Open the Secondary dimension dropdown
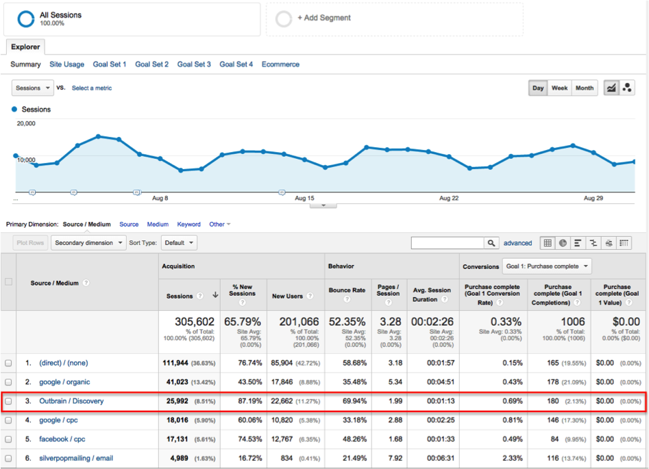Image resolution: width=649 pixels, height=469 pixels. coord(89,243)
